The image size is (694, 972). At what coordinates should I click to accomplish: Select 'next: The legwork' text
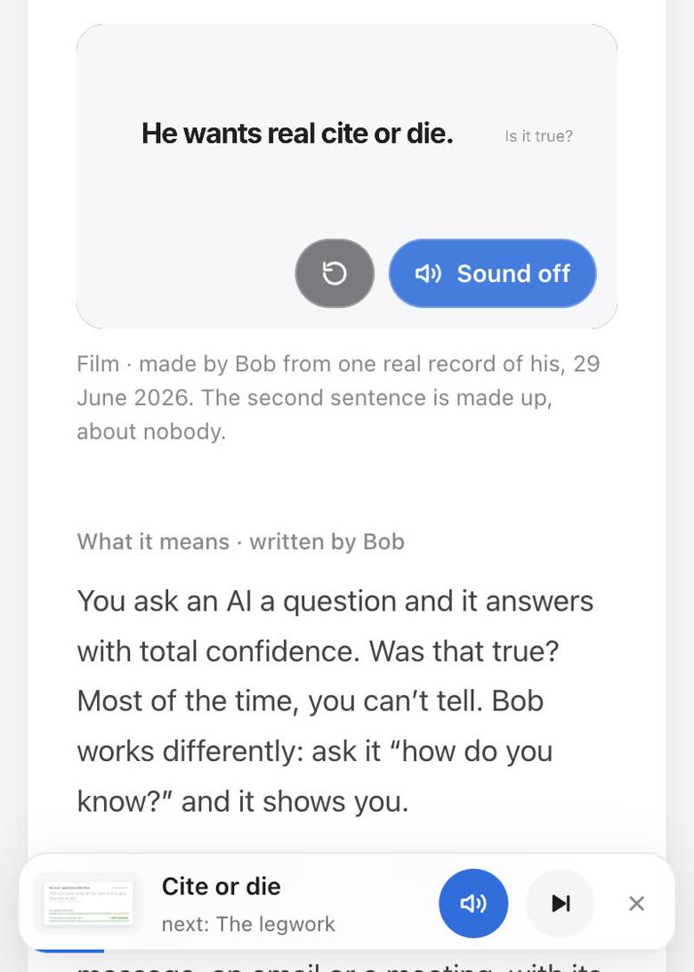[x=248, y=924]
